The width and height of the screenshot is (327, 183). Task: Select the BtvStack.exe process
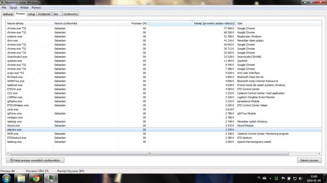point(163,77)
